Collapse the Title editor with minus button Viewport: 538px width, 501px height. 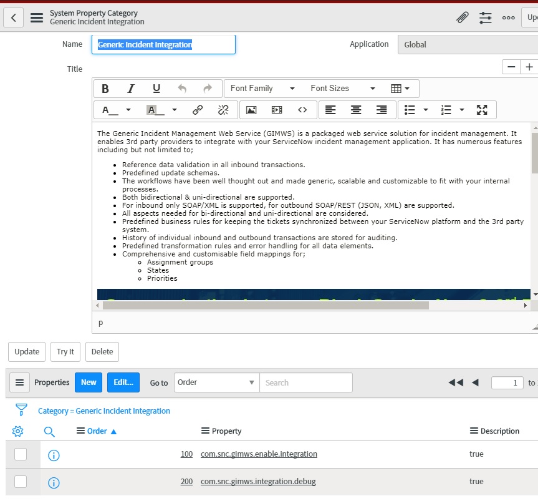[x=511, y=67]
